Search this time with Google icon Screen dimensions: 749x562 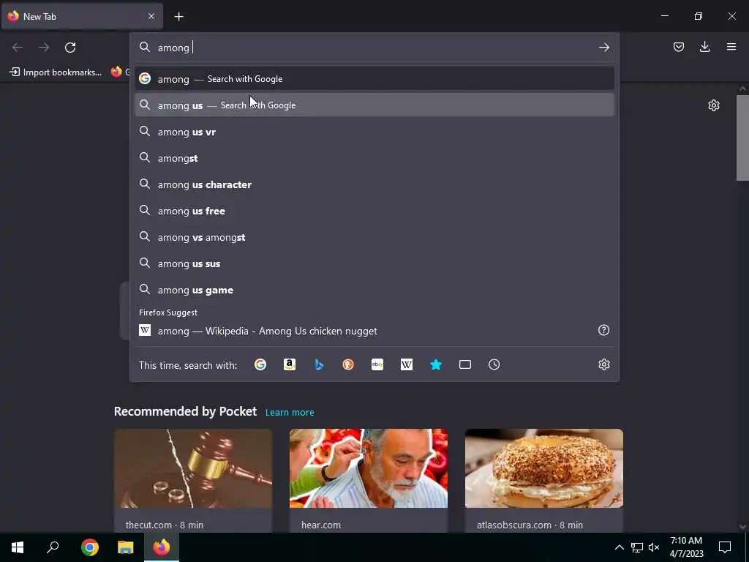point(260,364)
